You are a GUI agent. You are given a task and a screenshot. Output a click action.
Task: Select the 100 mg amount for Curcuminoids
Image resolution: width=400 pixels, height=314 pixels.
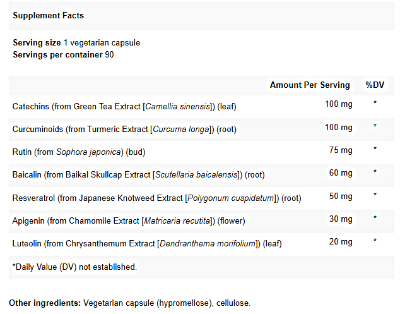[339, 128]
